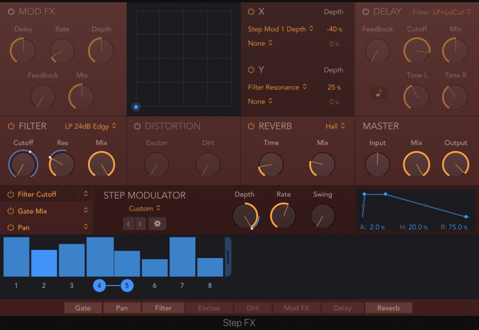Open the LP 24dB Edgy filter type menu
The width and height of the screenshot is (479, 330).
tap(90, 126)
